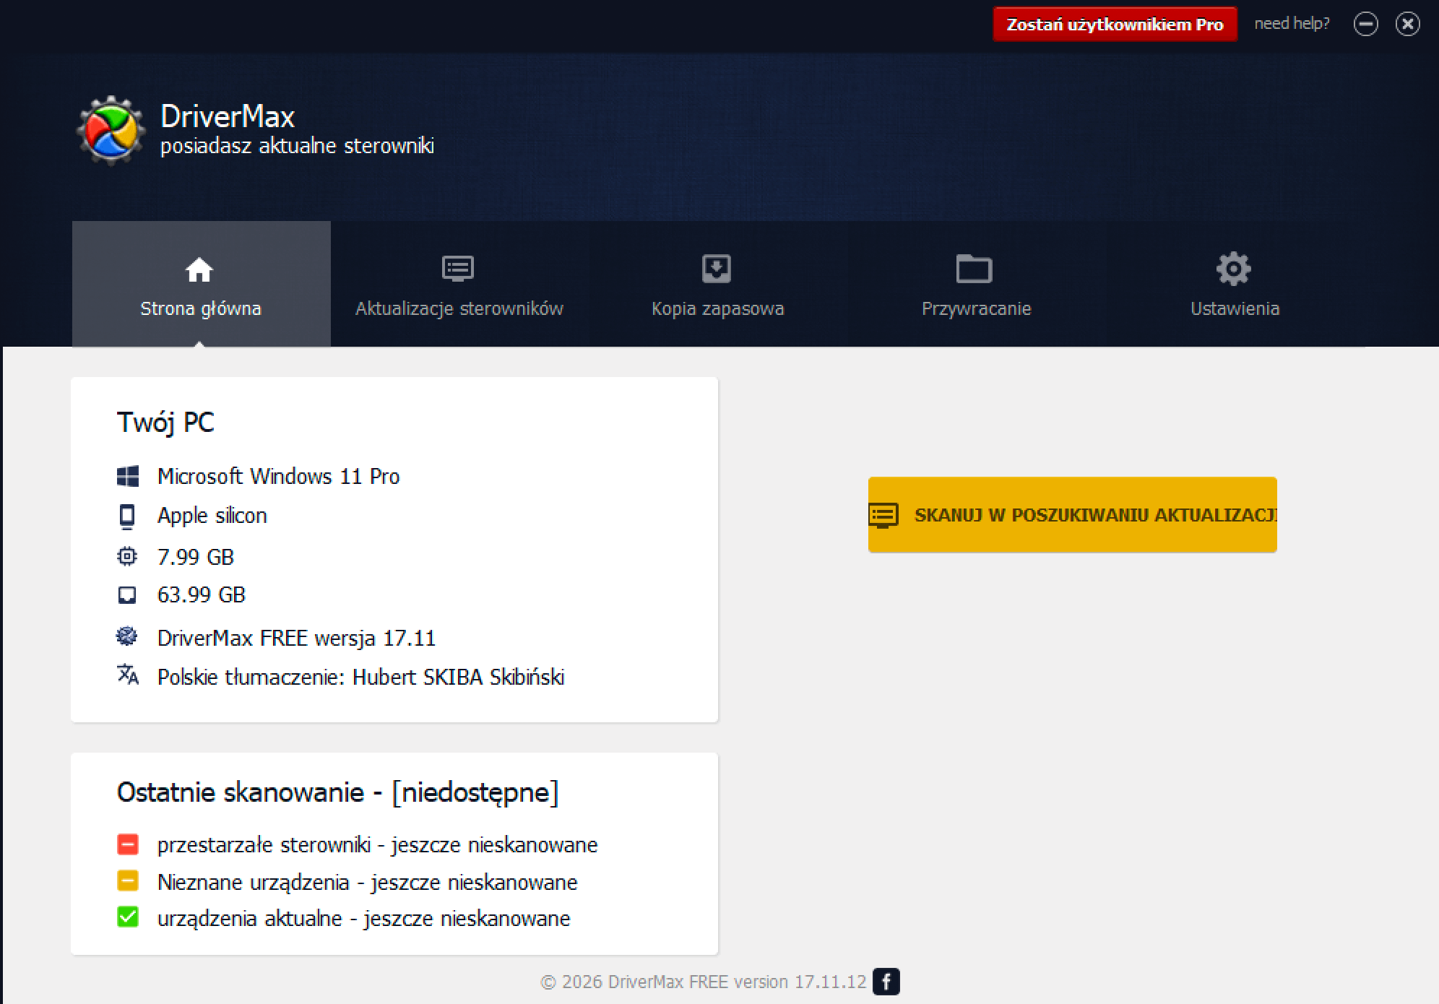Viewport: 1439px width, 1004px height.
Task: Minimize the DriverMax window
Action: tap(1365, 25)
